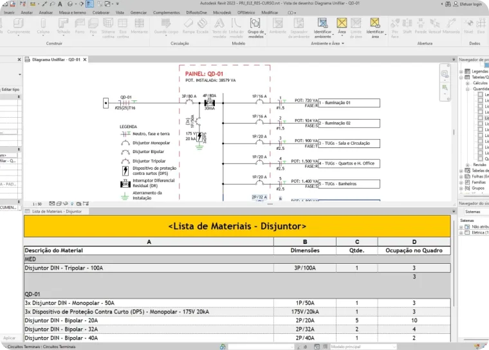Viewport: 489px width, 350px height.
Task: Select the Mansarda opening tool
Action: pos(451,26)
